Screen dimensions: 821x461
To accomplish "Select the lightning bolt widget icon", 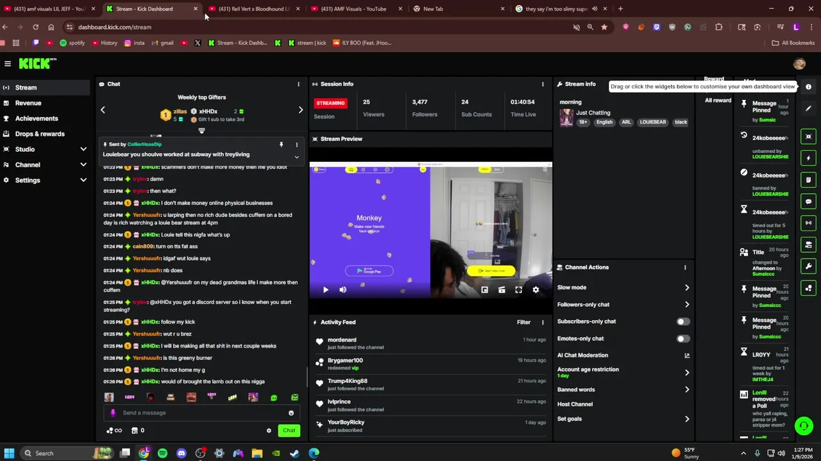I will coord(808,158).
